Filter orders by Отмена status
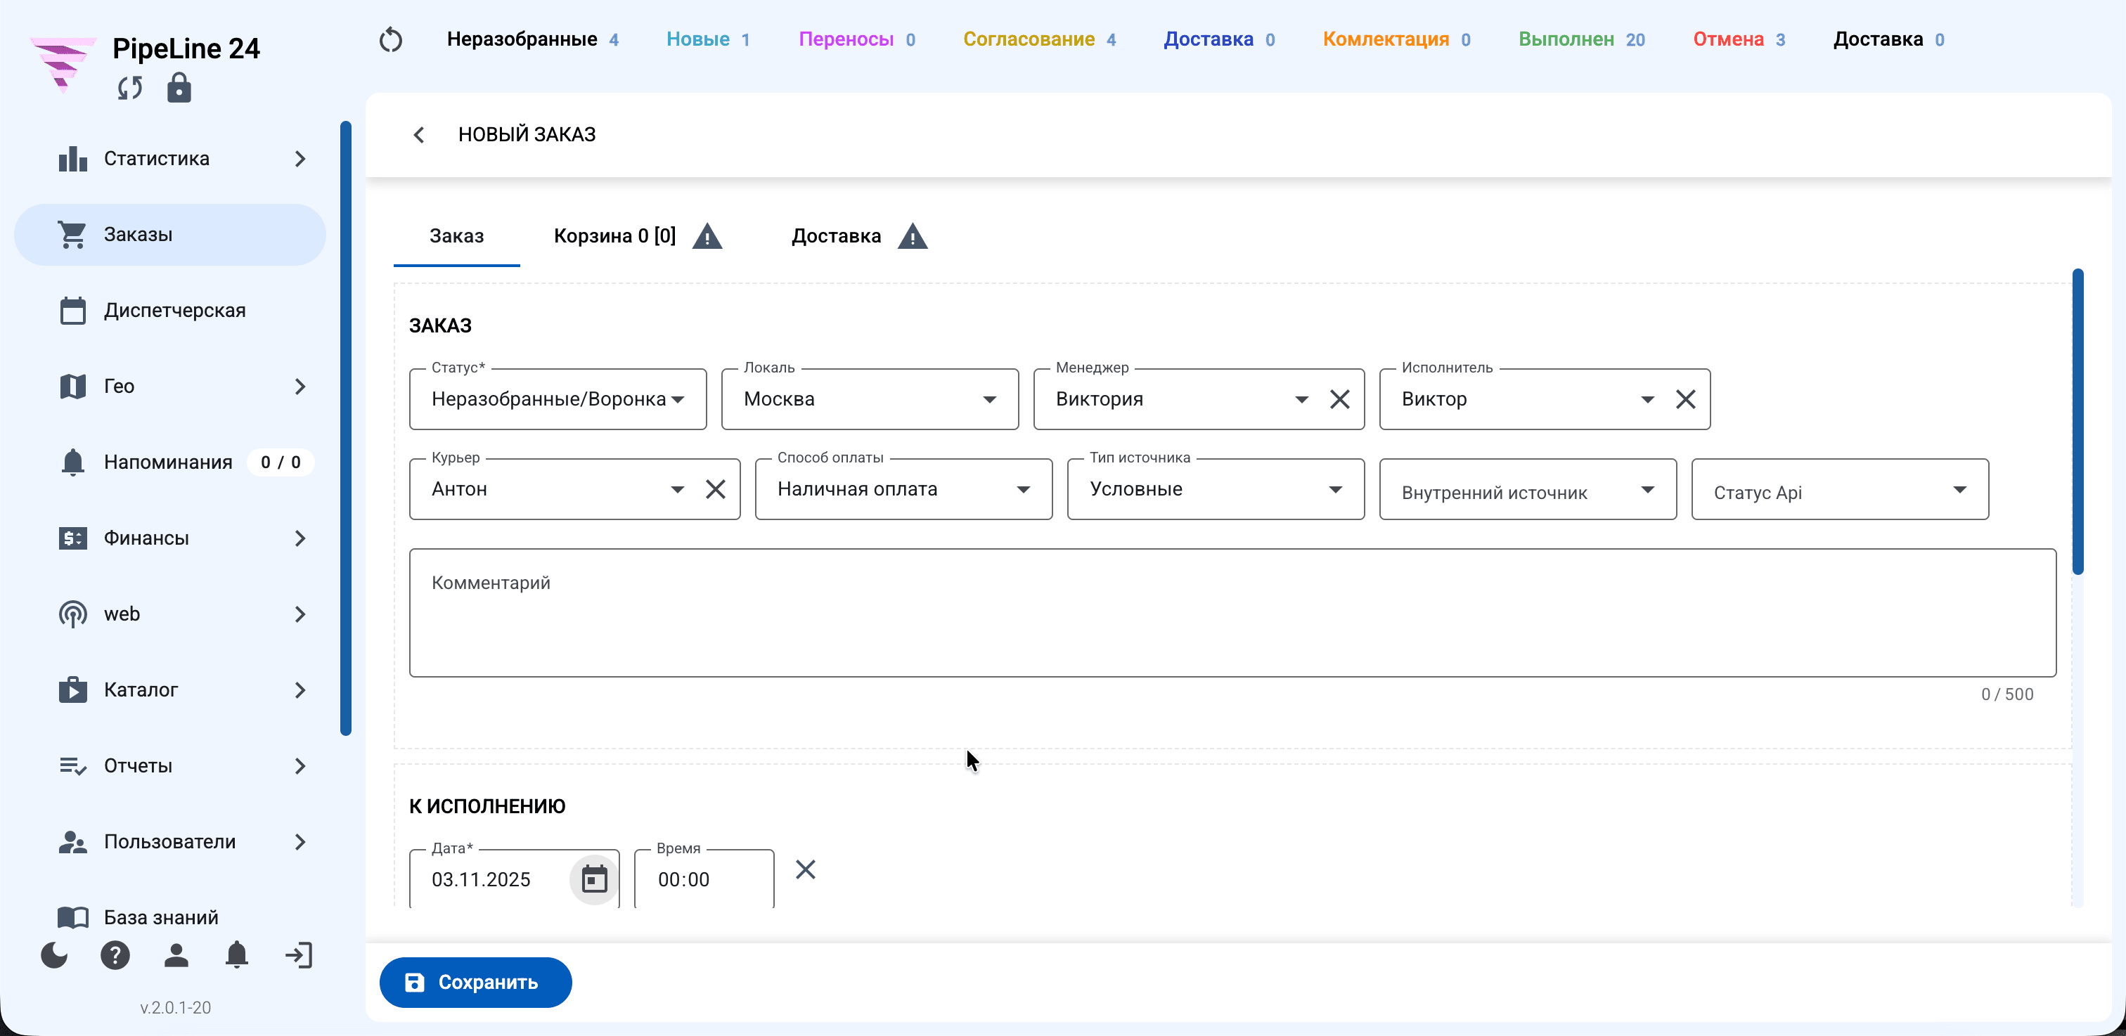This screenshot has width=2126, height=1036. pyautogui.click(x=1739, y=39)
